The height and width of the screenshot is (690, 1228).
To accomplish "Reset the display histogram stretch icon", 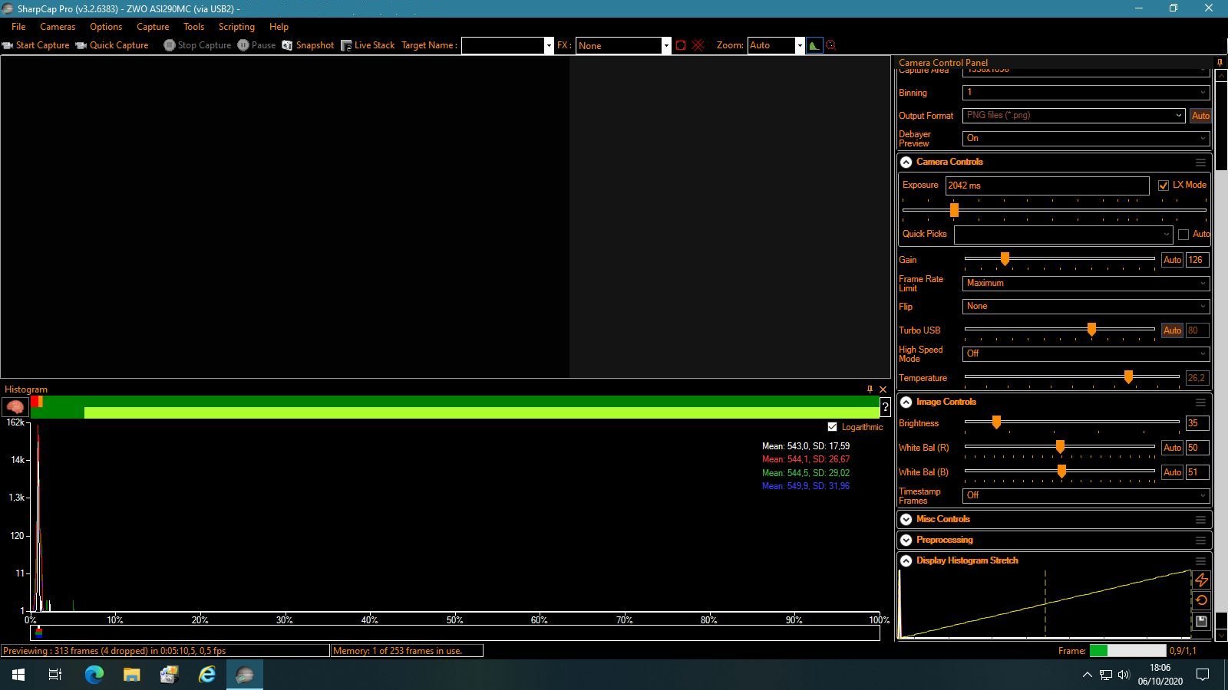I will point(1201,600).
